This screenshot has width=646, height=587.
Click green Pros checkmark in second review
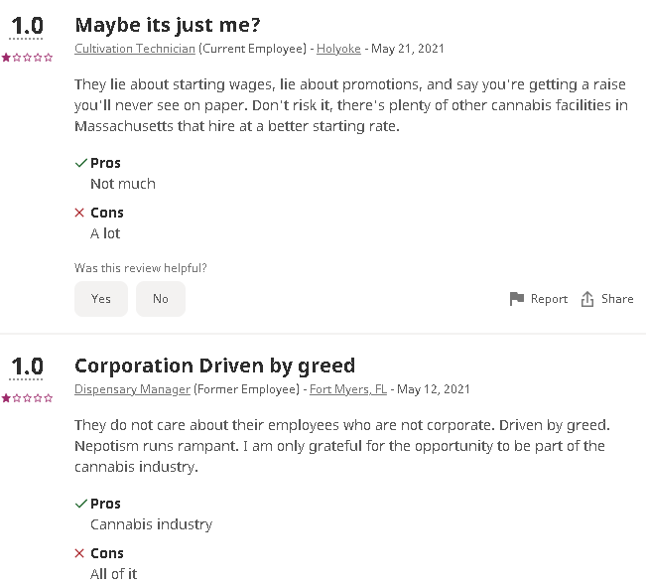(80, 504)
